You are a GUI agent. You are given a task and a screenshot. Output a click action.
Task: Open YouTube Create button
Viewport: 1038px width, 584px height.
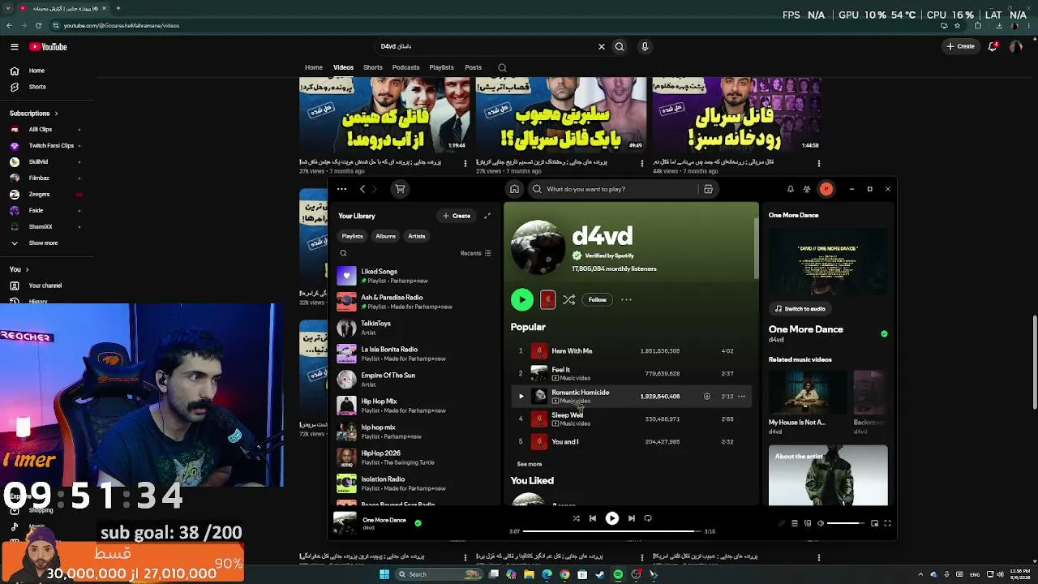tap(960, 46)
